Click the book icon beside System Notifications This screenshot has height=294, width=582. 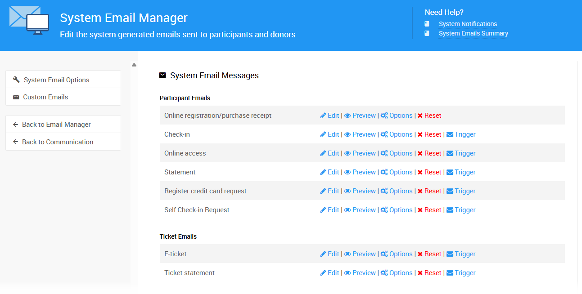(427, 24)
